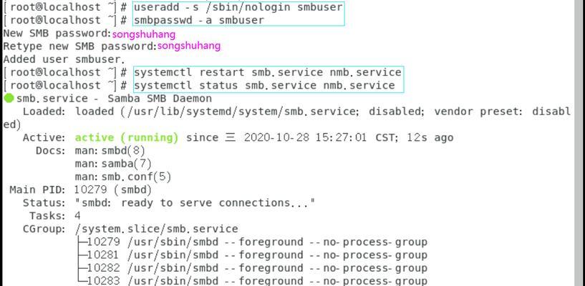Select the useradd -s /sbin/nologin smbuser command

(238, 7)
